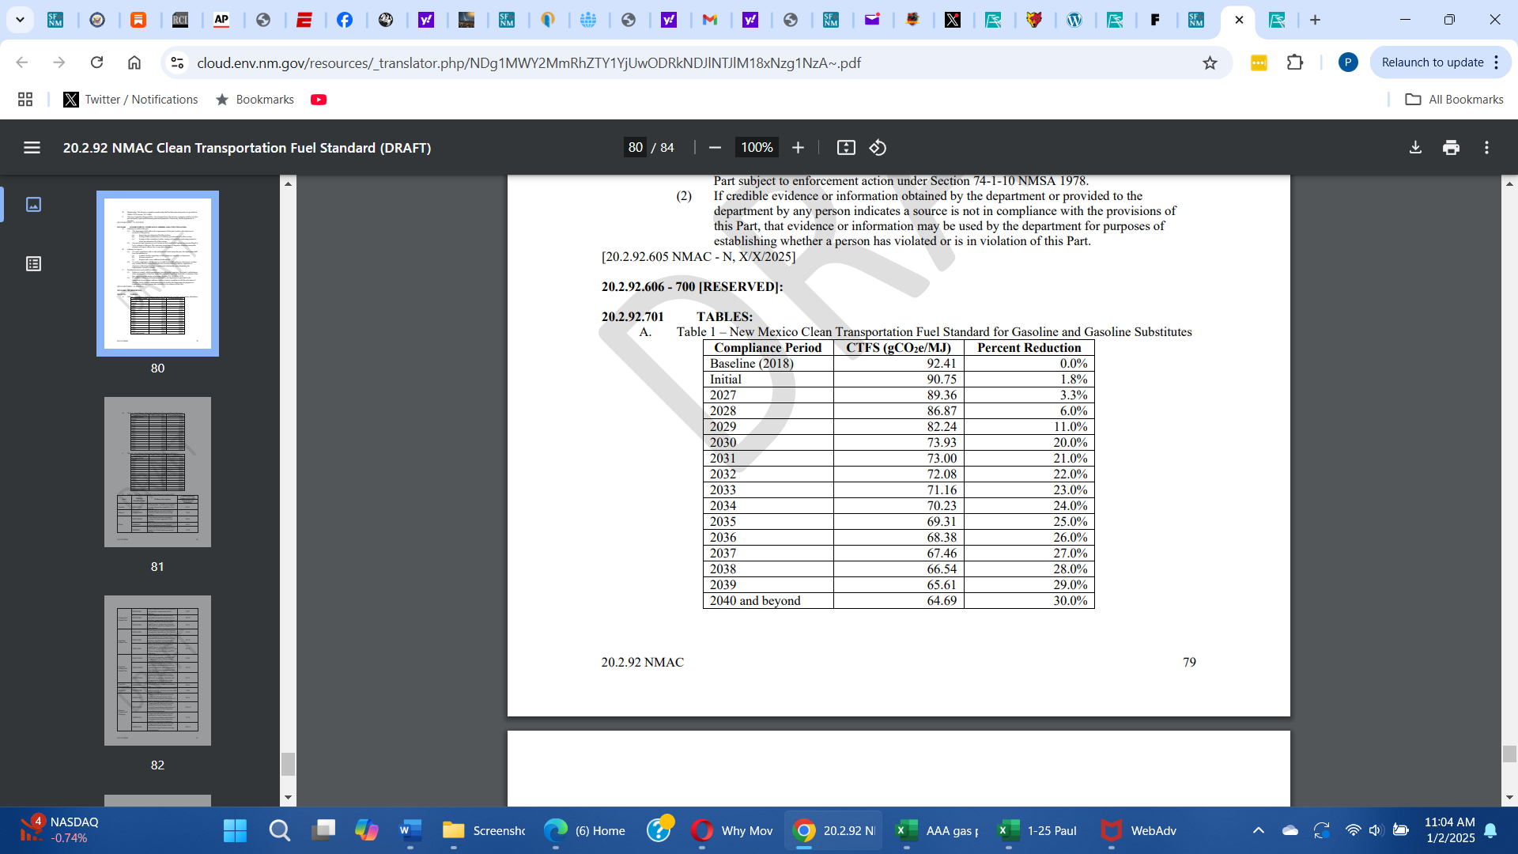Viewport: 1518px width, 854px height.
Task: Bookmark this page with the star
Action: (1210, 63)
